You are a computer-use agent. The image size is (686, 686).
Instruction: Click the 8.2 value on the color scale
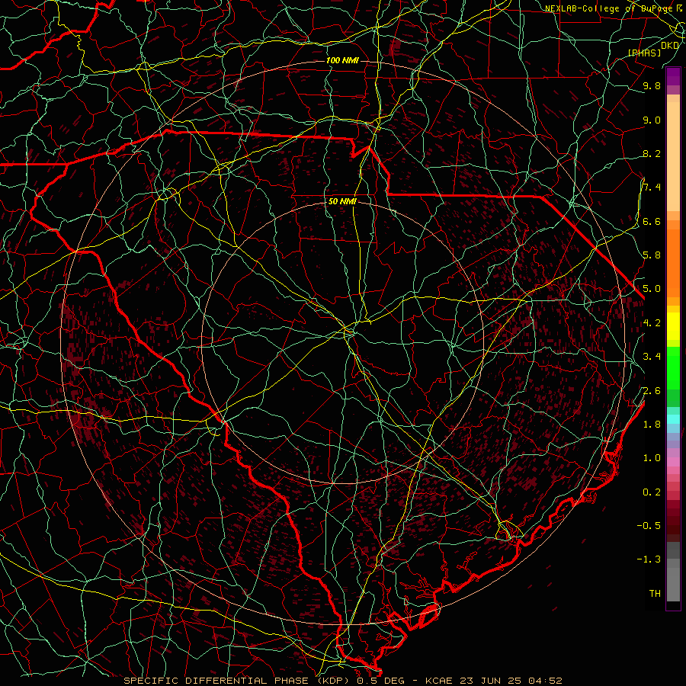click(x=652, y=154)
